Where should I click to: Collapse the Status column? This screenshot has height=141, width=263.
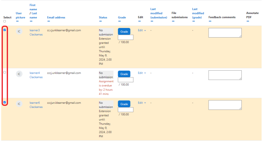coord(100,21)
